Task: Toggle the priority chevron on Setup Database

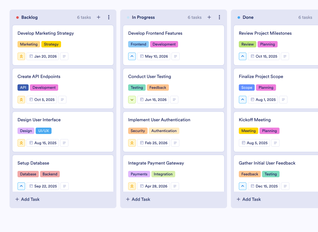Action: 21,186
